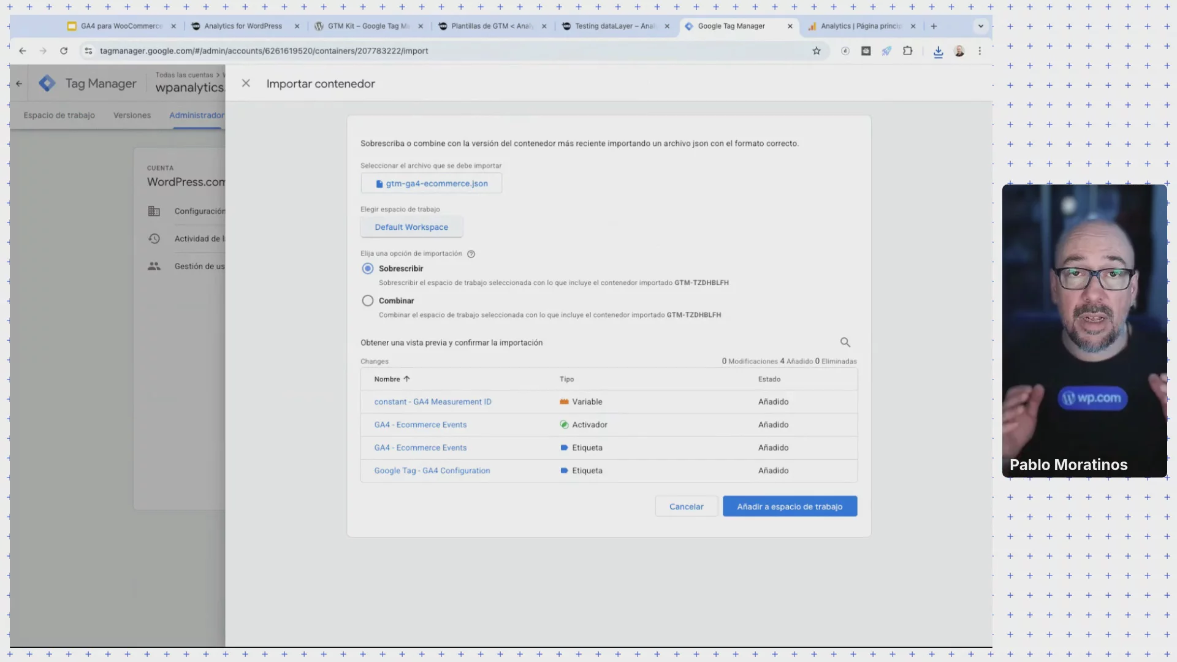Switch to GTM Kit browser tab
The height and width of the screenshot is (662, 1177).
coord(368,26)
